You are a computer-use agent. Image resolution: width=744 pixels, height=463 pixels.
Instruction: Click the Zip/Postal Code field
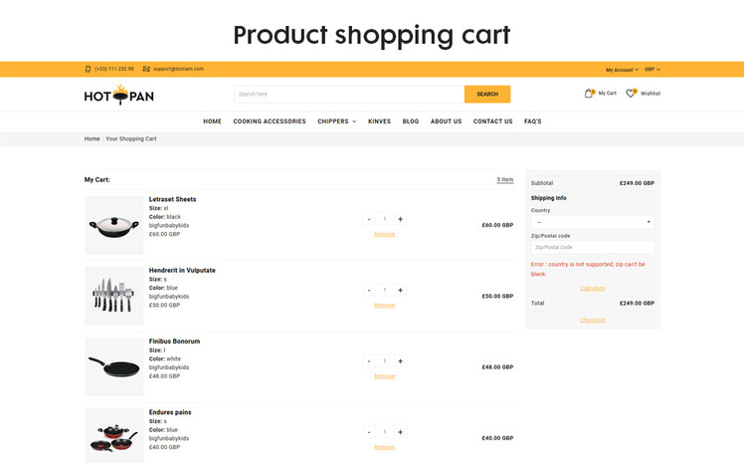(592, 247)
